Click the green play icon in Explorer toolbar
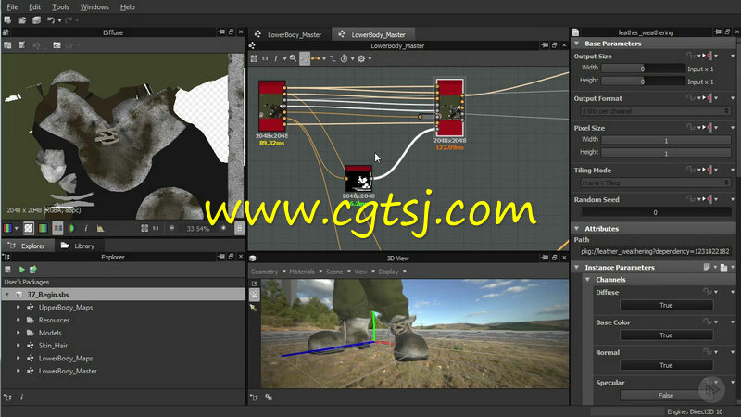This screenshot has height=417, width=741. [21, 269]
